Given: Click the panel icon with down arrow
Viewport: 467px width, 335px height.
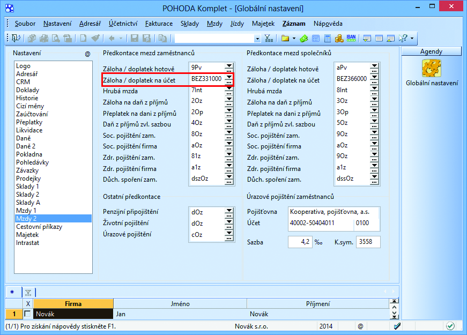Looking at the screenshot, I should [x=367, y=38].
